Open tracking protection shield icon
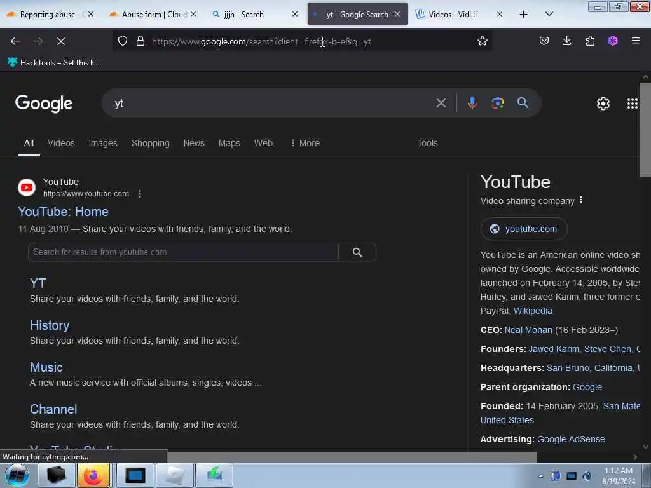Screen dimensions: 651x488 pos(123,41)
